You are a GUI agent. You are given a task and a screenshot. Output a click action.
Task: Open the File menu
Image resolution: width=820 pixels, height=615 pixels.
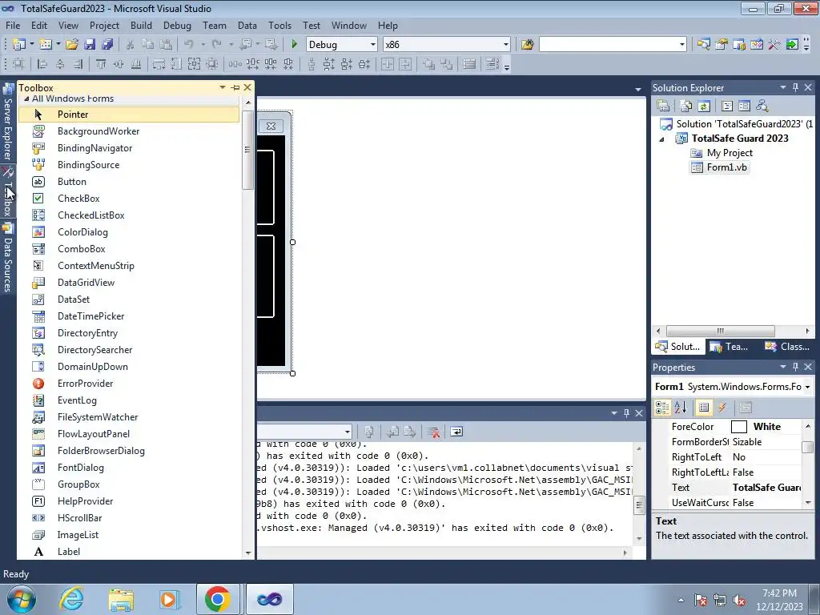[13, 25]
